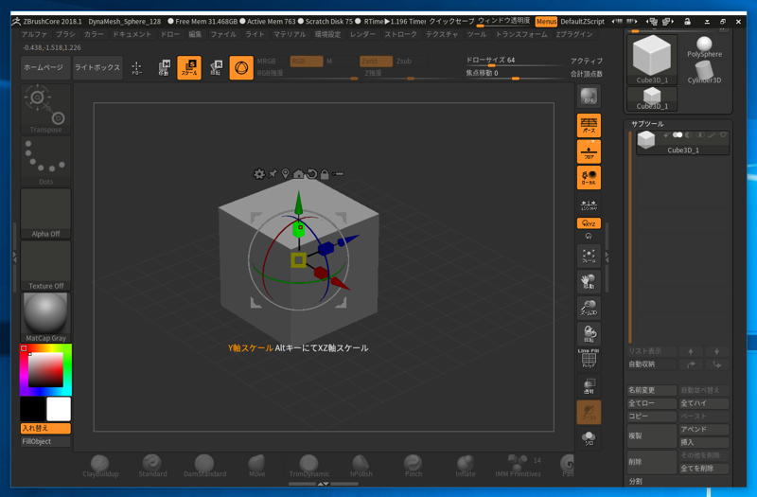Open gizmo customize gear icon
The image size is (757, 497).
[259, 174]
